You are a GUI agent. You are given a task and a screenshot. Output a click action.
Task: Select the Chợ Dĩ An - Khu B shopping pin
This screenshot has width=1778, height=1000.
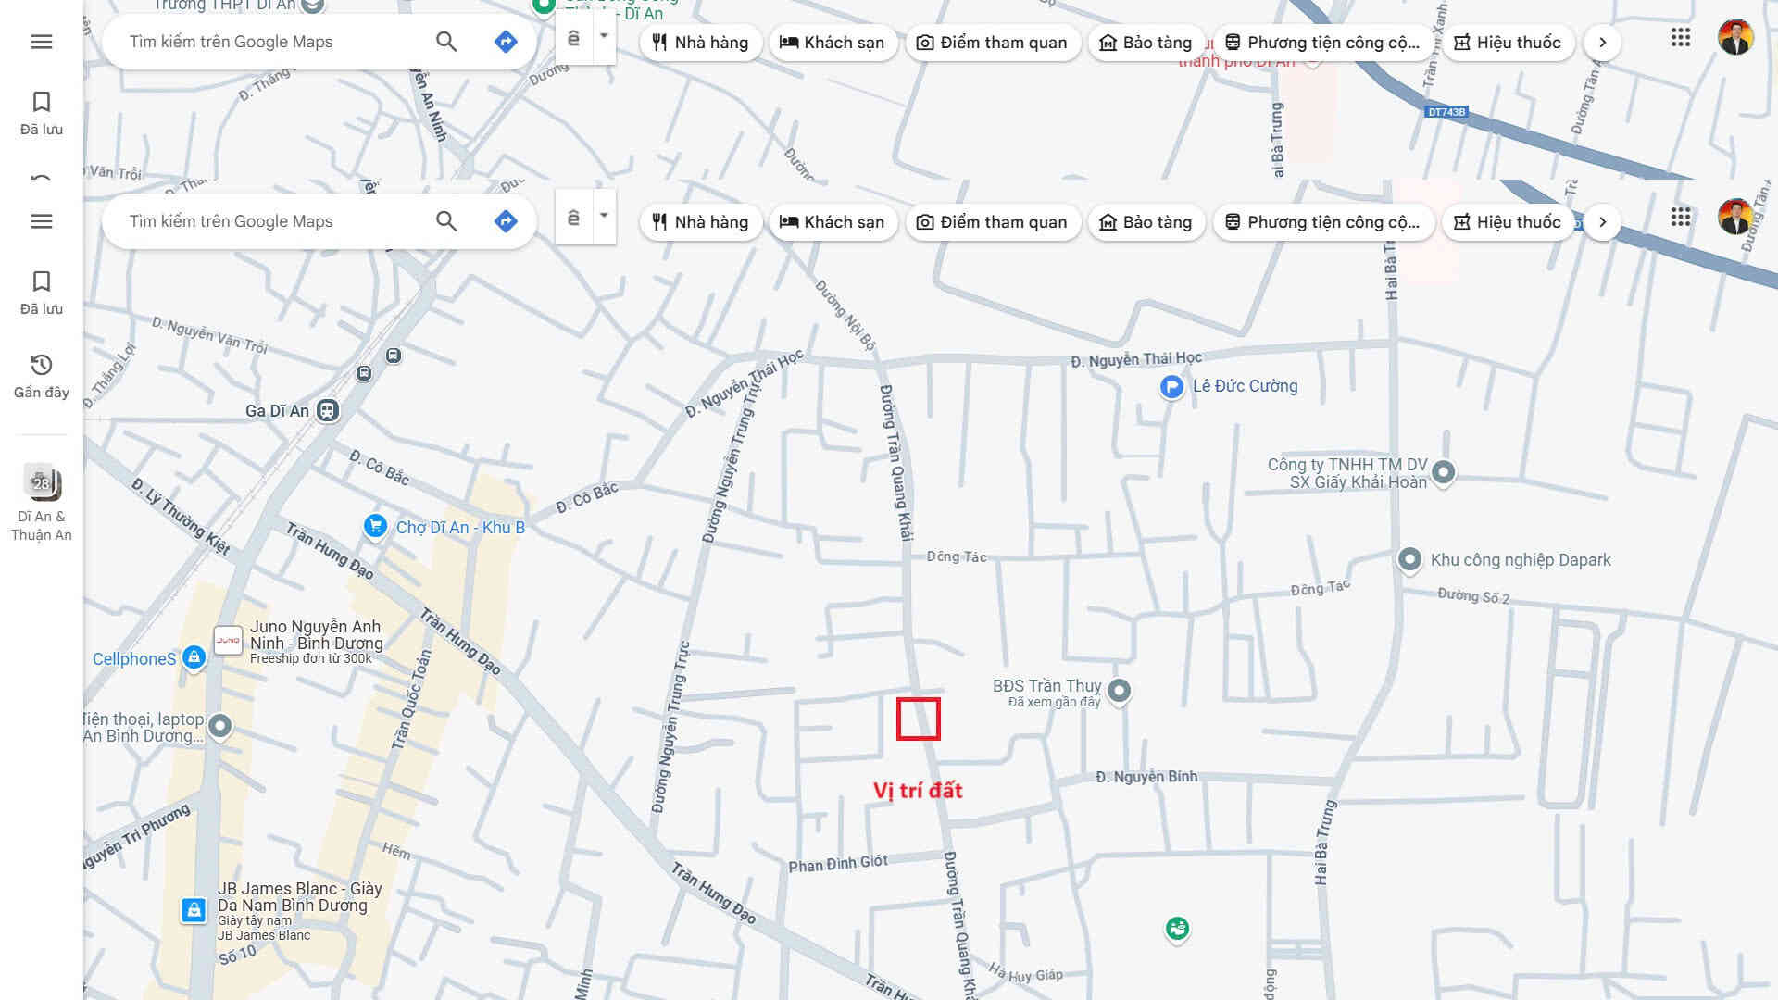pos(375,526)
